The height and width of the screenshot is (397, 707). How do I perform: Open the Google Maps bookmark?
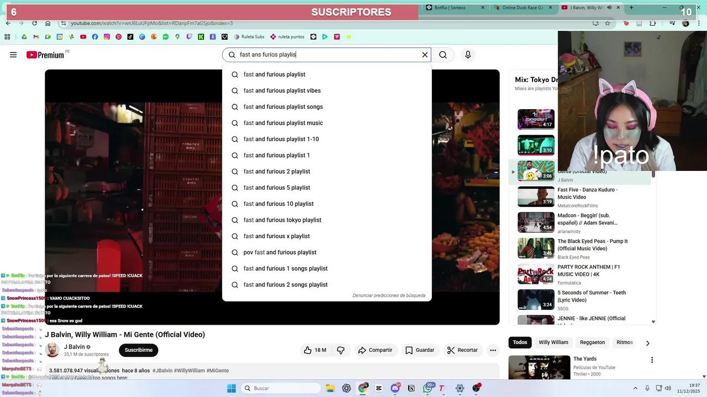[x=177, y=37]
